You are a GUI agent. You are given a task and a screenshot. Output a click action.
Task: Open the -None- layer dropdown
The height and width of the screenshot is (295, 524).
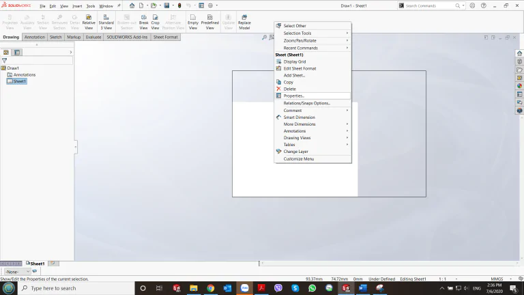click(x=17, y=272)
